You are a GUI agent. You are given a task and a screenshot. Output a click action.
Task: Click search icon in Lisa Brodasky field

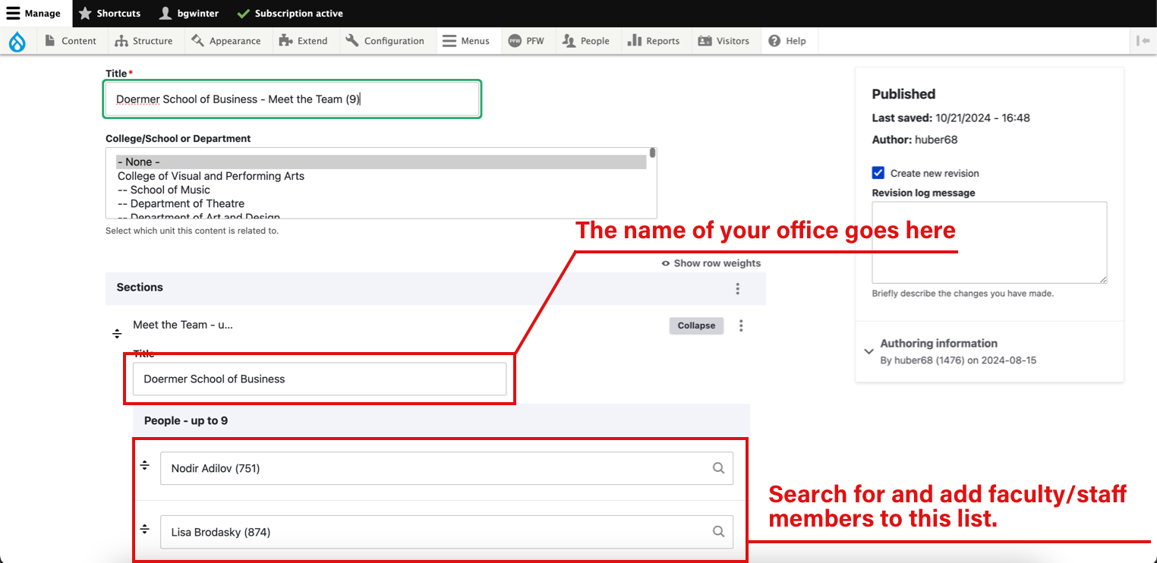tap(718, 532)
